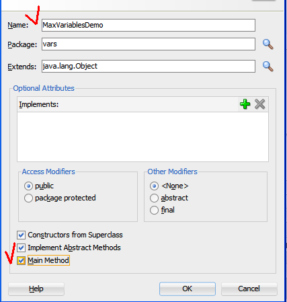Click the Cancel button
The width and height of the screenshot is (287, 302).
249,289
